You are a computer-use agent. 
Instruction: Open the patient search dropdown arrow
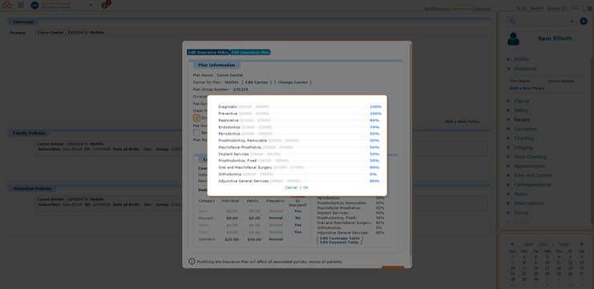pos(572,22)
